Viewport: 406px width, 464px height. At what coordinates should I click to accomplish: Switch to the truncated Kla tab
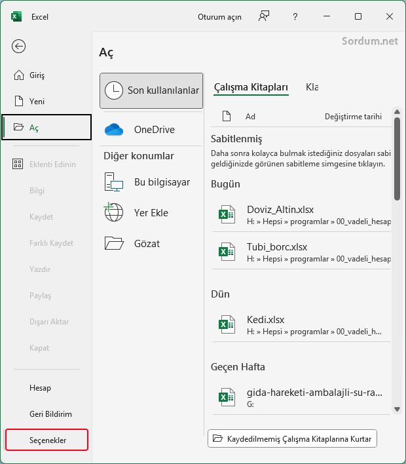click(x=312, y=87)
